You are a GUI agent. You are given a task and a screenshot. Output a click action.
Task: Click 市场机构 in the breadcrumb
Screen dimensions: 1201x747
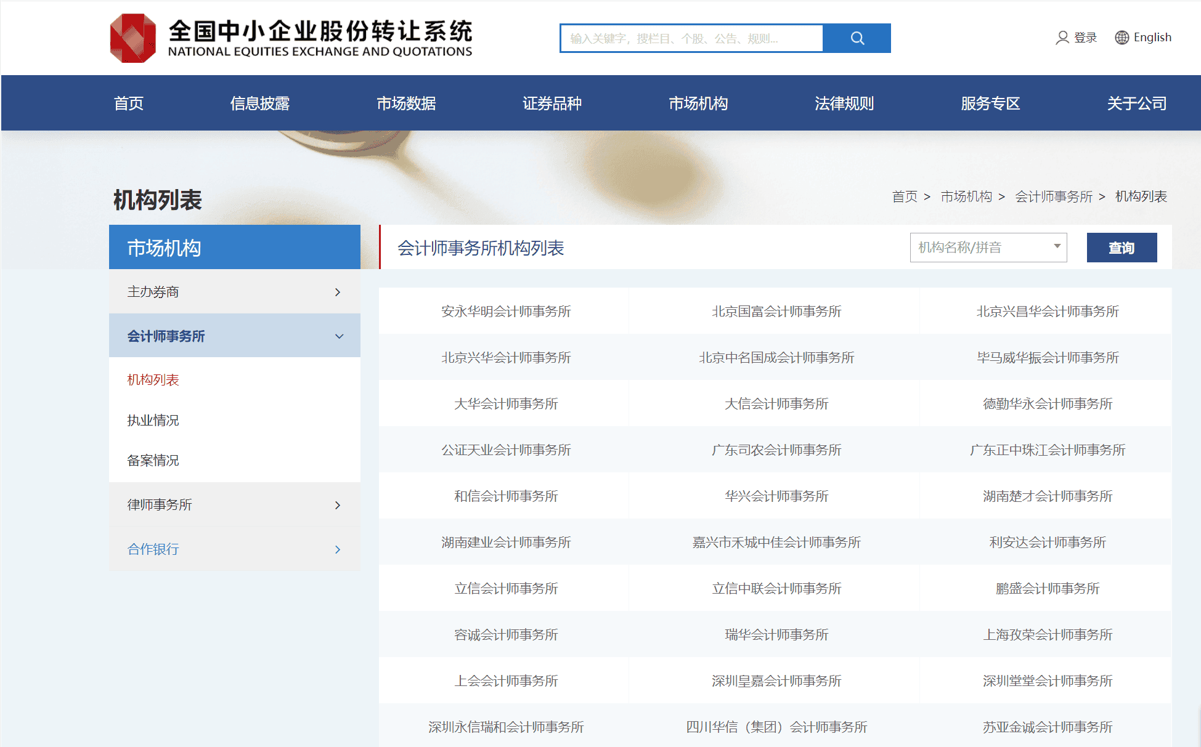pos(966,196)
